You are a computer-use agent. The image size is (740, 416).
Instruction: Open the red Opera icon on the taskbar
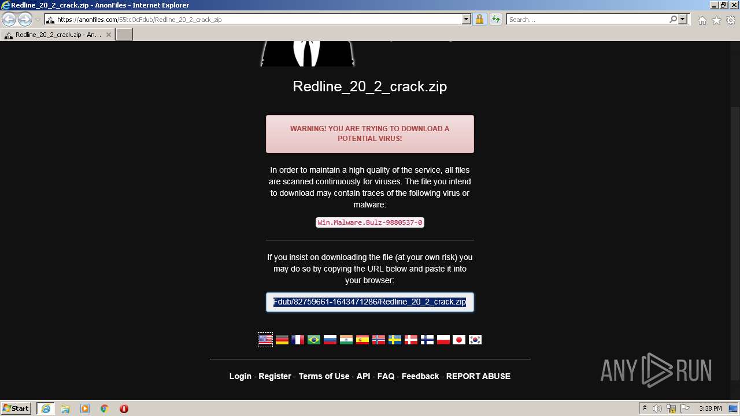pos(124,408)
